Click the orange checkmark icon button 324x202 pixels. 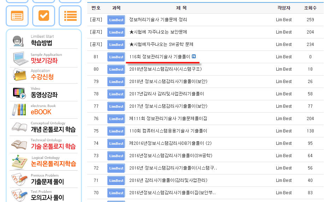tap(43, 16)
